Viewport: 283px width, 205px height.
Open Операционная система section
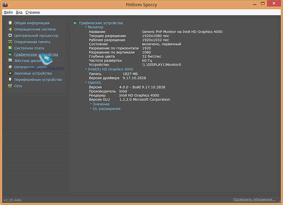click(35, 29)
